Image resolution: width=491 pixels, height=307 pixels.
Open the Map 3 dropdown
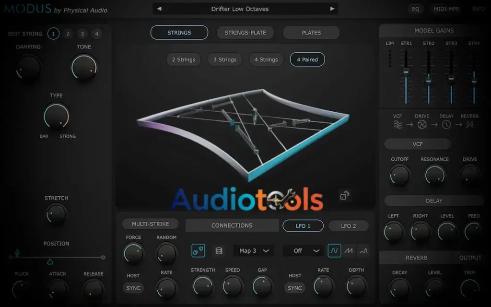click(254, 250)
